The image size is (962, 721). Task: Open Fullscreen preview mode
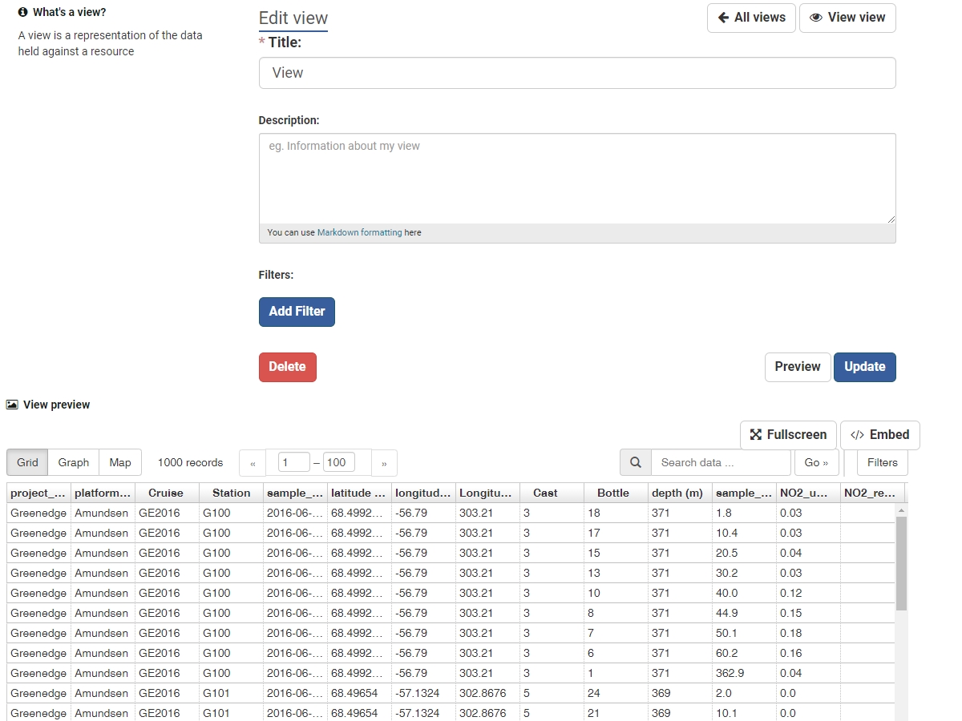click(788, 435)
